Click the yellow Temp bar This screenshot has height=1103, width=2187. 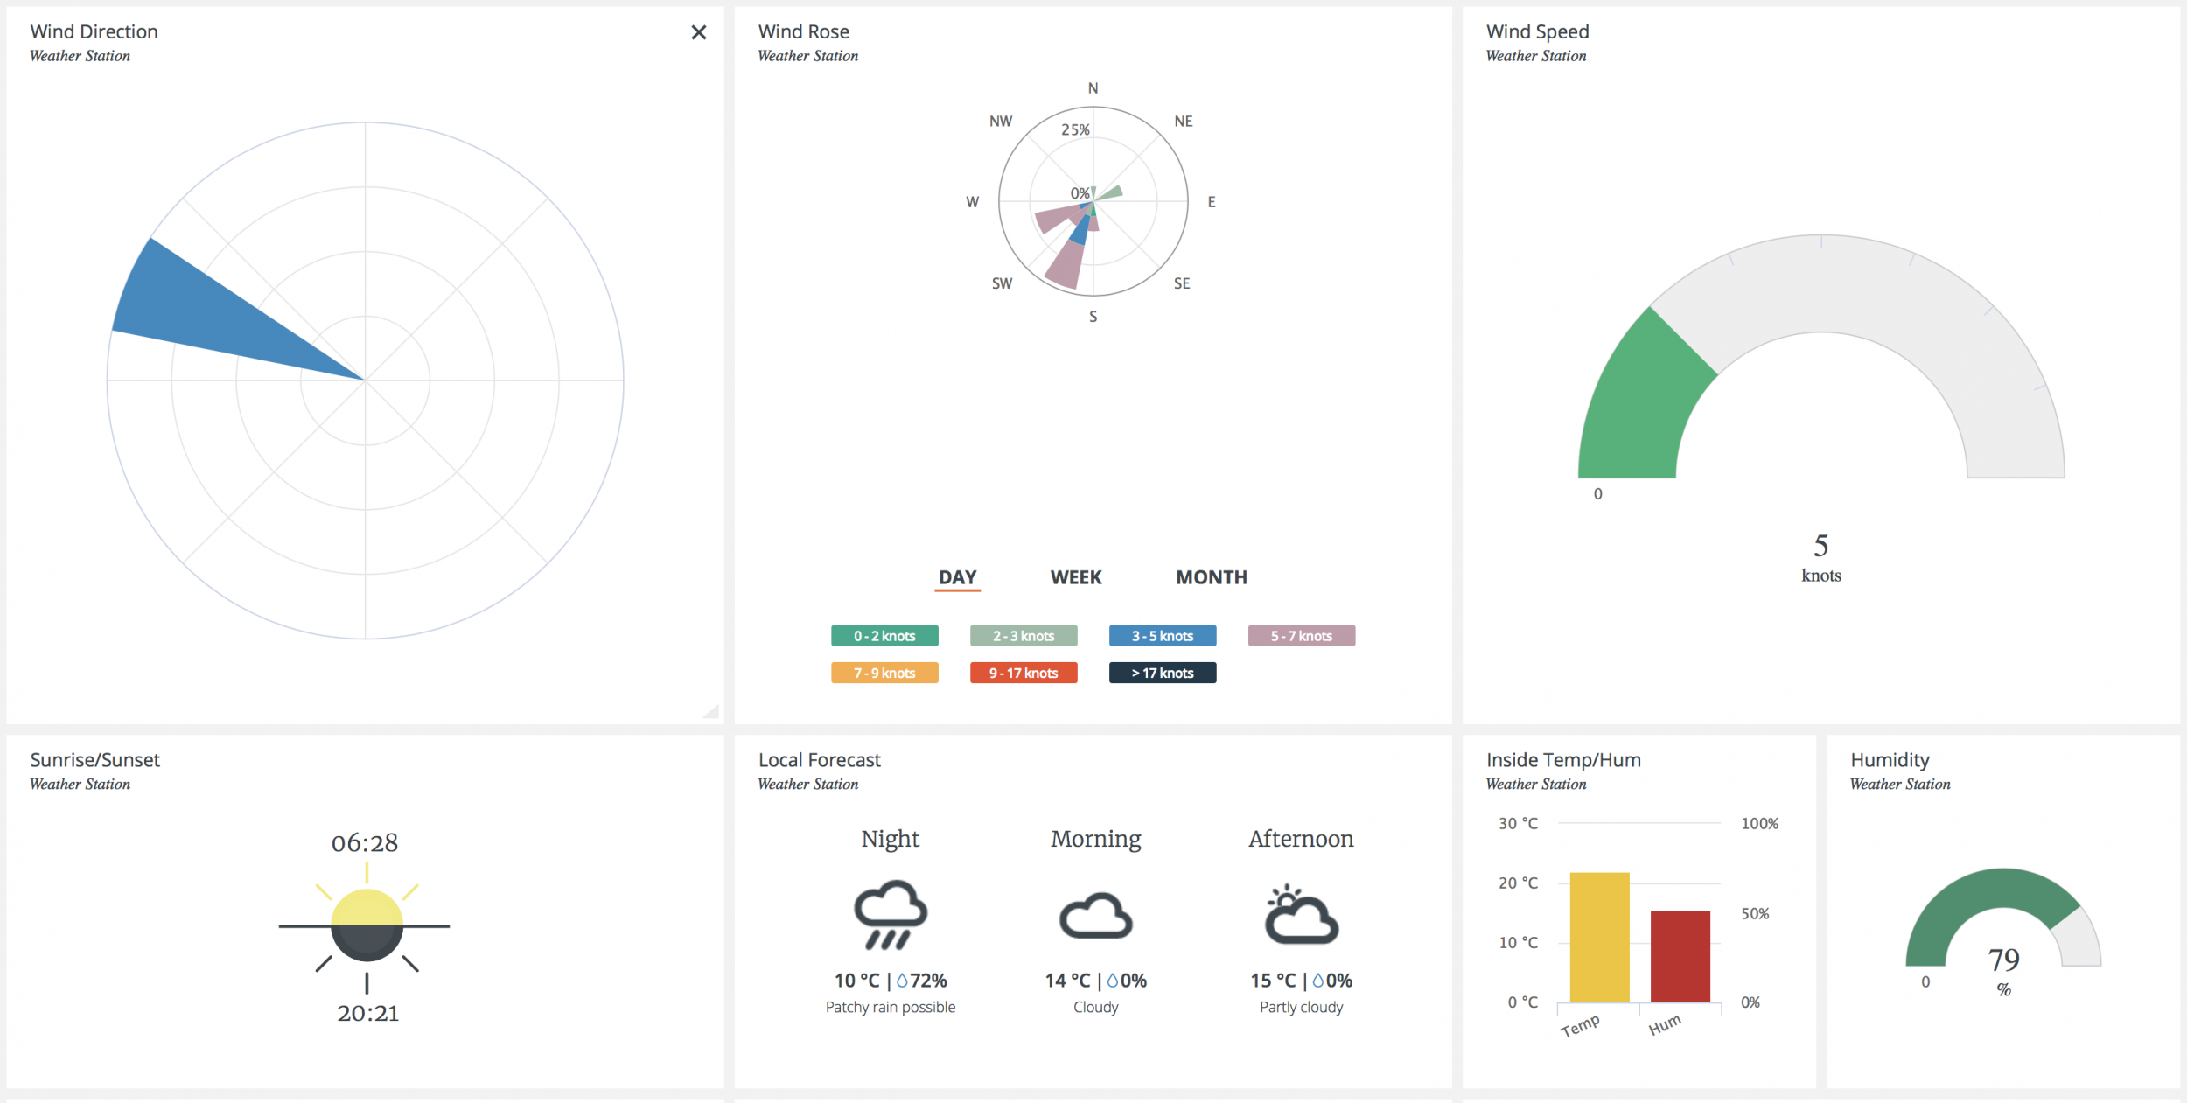coord(1599,937)
